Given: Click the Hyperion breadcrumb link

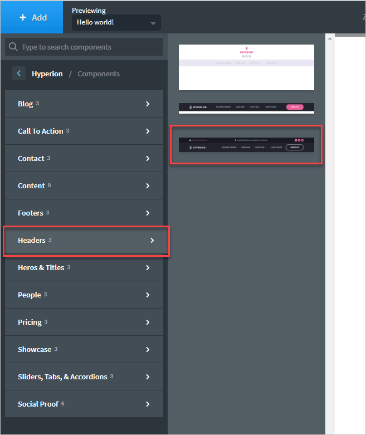Looking at the screenshot, I should (x=47, y=74).
